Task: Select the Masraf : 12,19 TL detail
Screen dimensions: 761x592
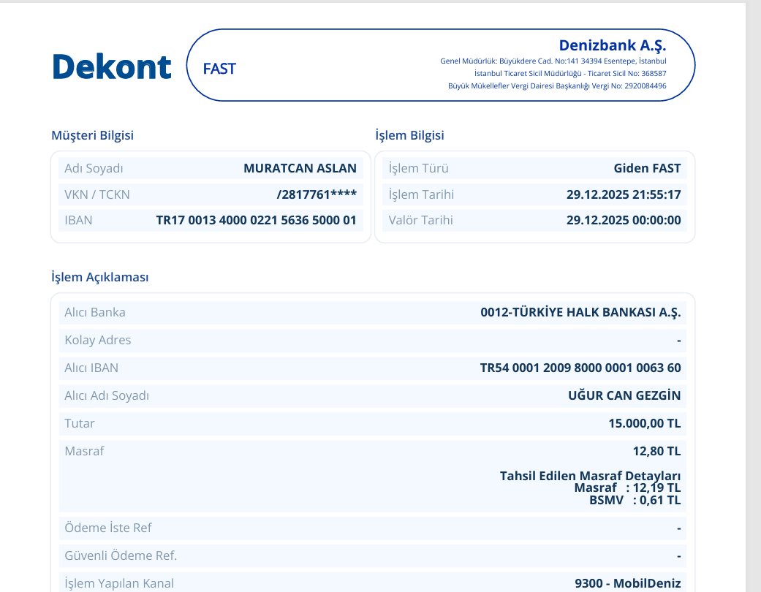Action: point(627,487)
